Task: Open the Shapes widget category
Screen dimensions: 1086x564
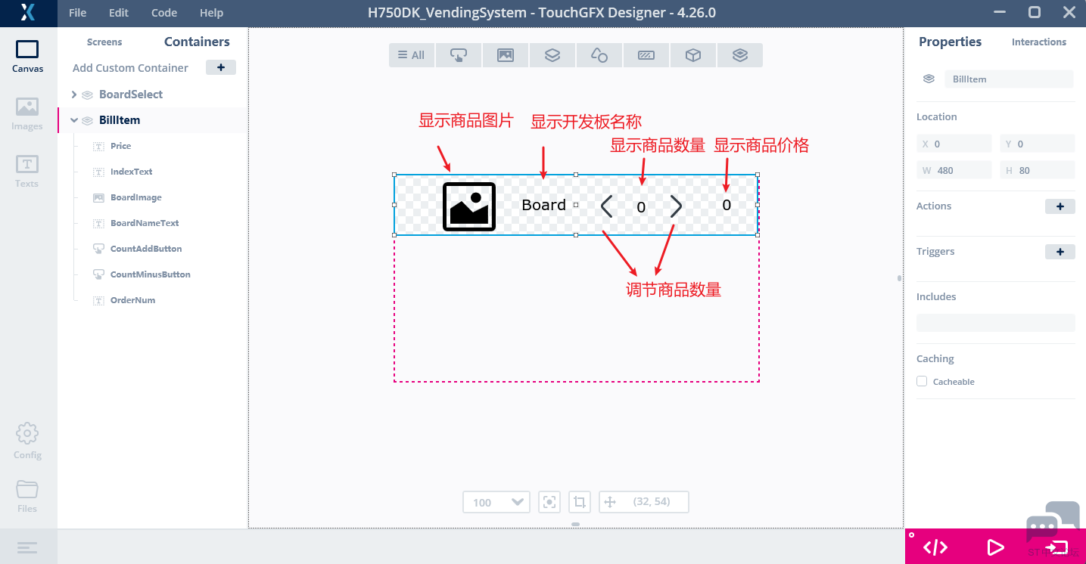Action: click(x=599, y=55)
